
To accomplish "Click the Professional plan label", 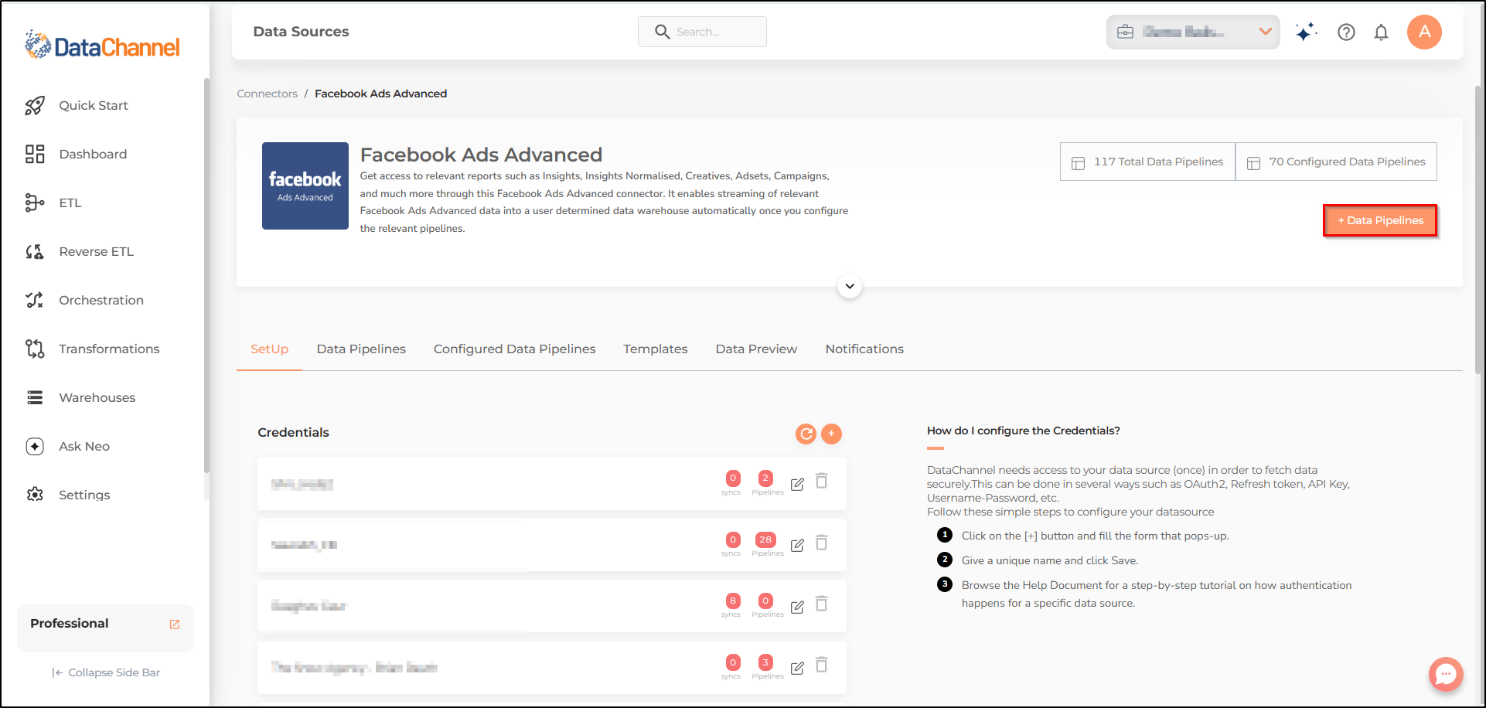I will tap(70, 623).
